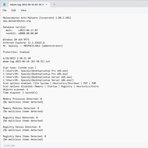
Task: Select the mbam-log-2023-06-18 tab
Action: (x=29, y=5)
